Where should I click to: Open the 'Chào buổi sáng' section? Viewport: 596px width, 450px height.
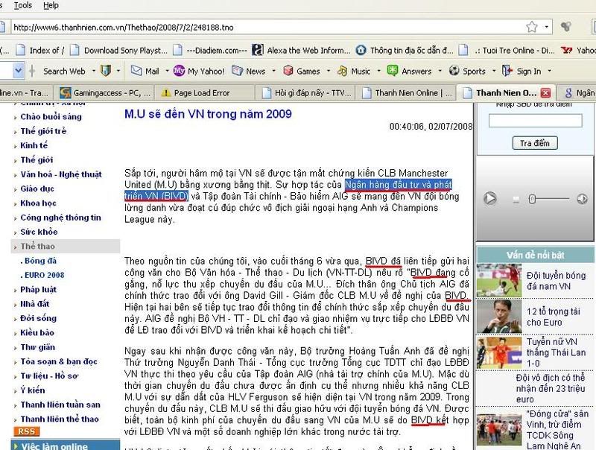51,117
